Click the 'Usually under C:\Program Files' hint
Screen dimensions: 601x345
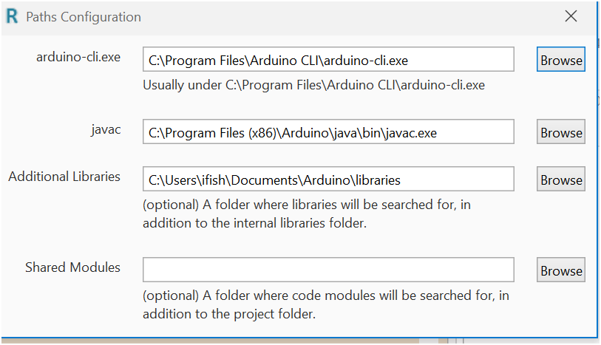coord(313,84)
